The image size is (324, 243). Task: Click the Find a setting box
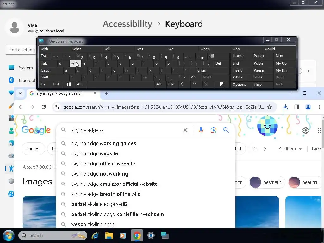click(22, 50)
